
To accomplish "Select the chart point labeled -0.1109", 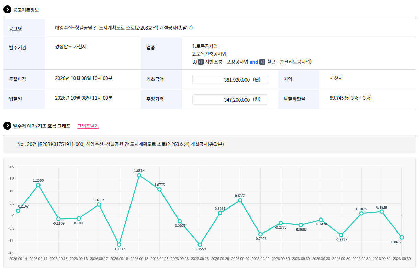I will tap(58, 219).
